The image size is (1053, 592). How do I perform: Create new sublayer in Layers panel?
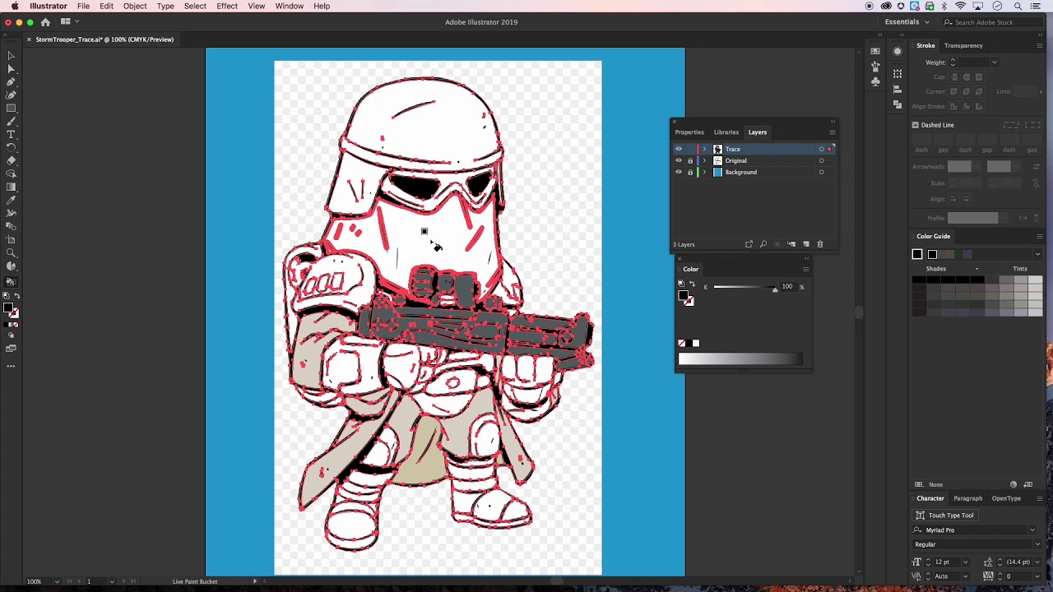pos(791,244)
